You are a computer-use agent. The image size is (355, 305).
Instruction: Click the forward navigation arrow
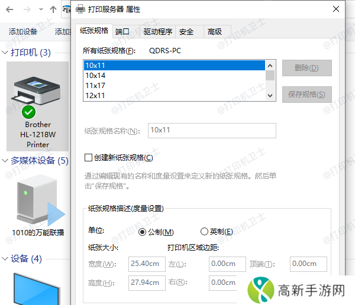tap(25, 9)
